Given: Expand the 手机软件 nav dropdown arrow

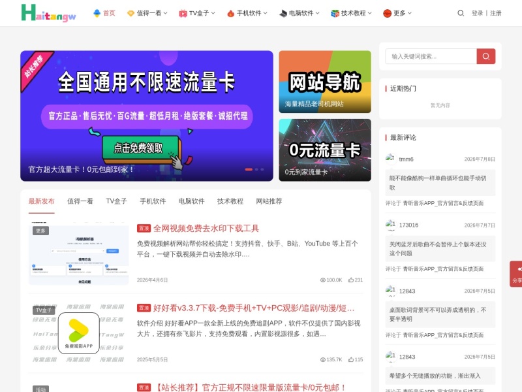Looking at the screenshot, I should [266, 13].
